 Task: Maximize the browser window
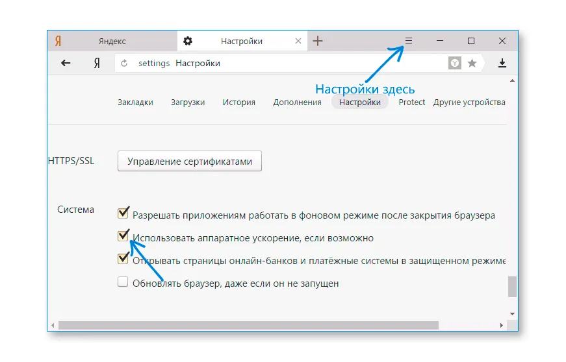tap(471, 41)
